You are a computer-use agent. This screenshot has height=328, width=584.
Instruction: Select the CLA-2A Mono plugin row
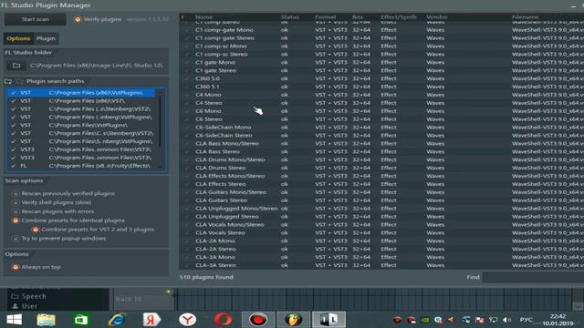tap(381, 241)
